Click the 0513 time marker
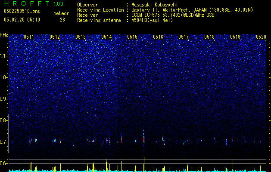The width and height of the screenshot is (271, 172). coord(81,37)
